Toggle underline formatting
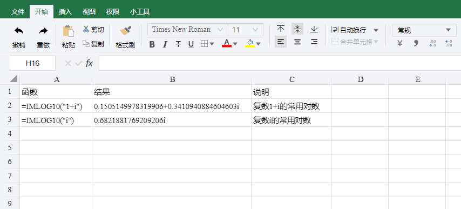 point(191,44)
